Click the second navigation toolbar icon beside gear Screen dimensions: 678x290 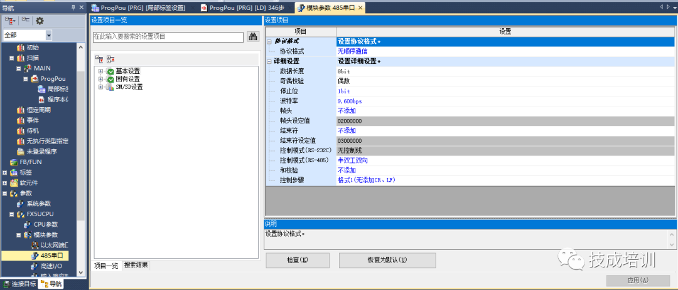pyautogui.click(x=26, y=20)
